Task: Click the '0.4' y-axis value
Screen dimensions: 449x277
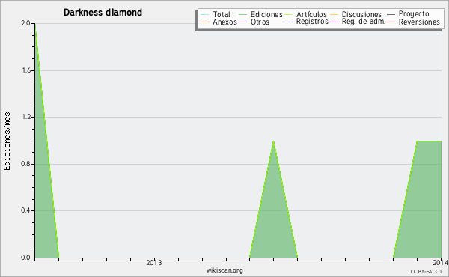Action: pos(25,210)
